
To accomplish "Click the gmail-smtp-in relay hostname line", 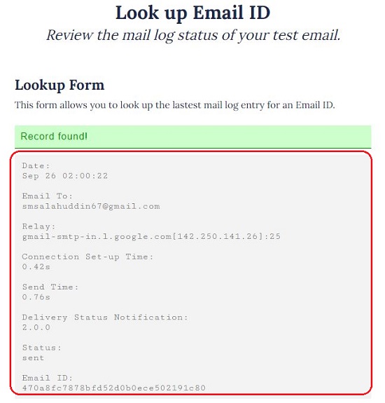I will tap(151, 236).
